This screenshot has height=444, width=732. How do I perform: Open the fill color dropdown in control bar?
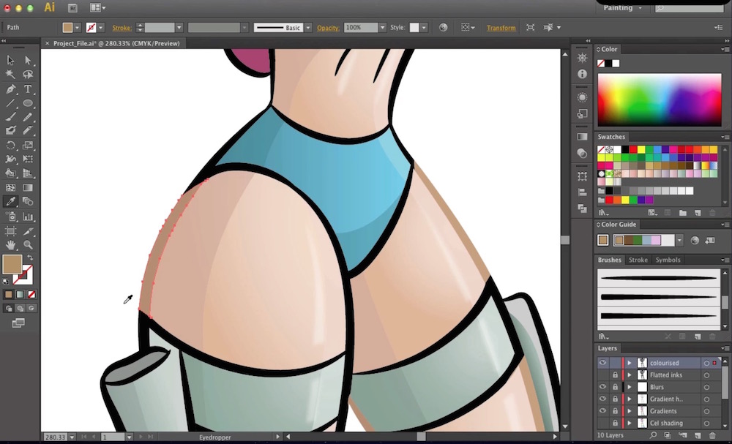click(x=78, y=28)
